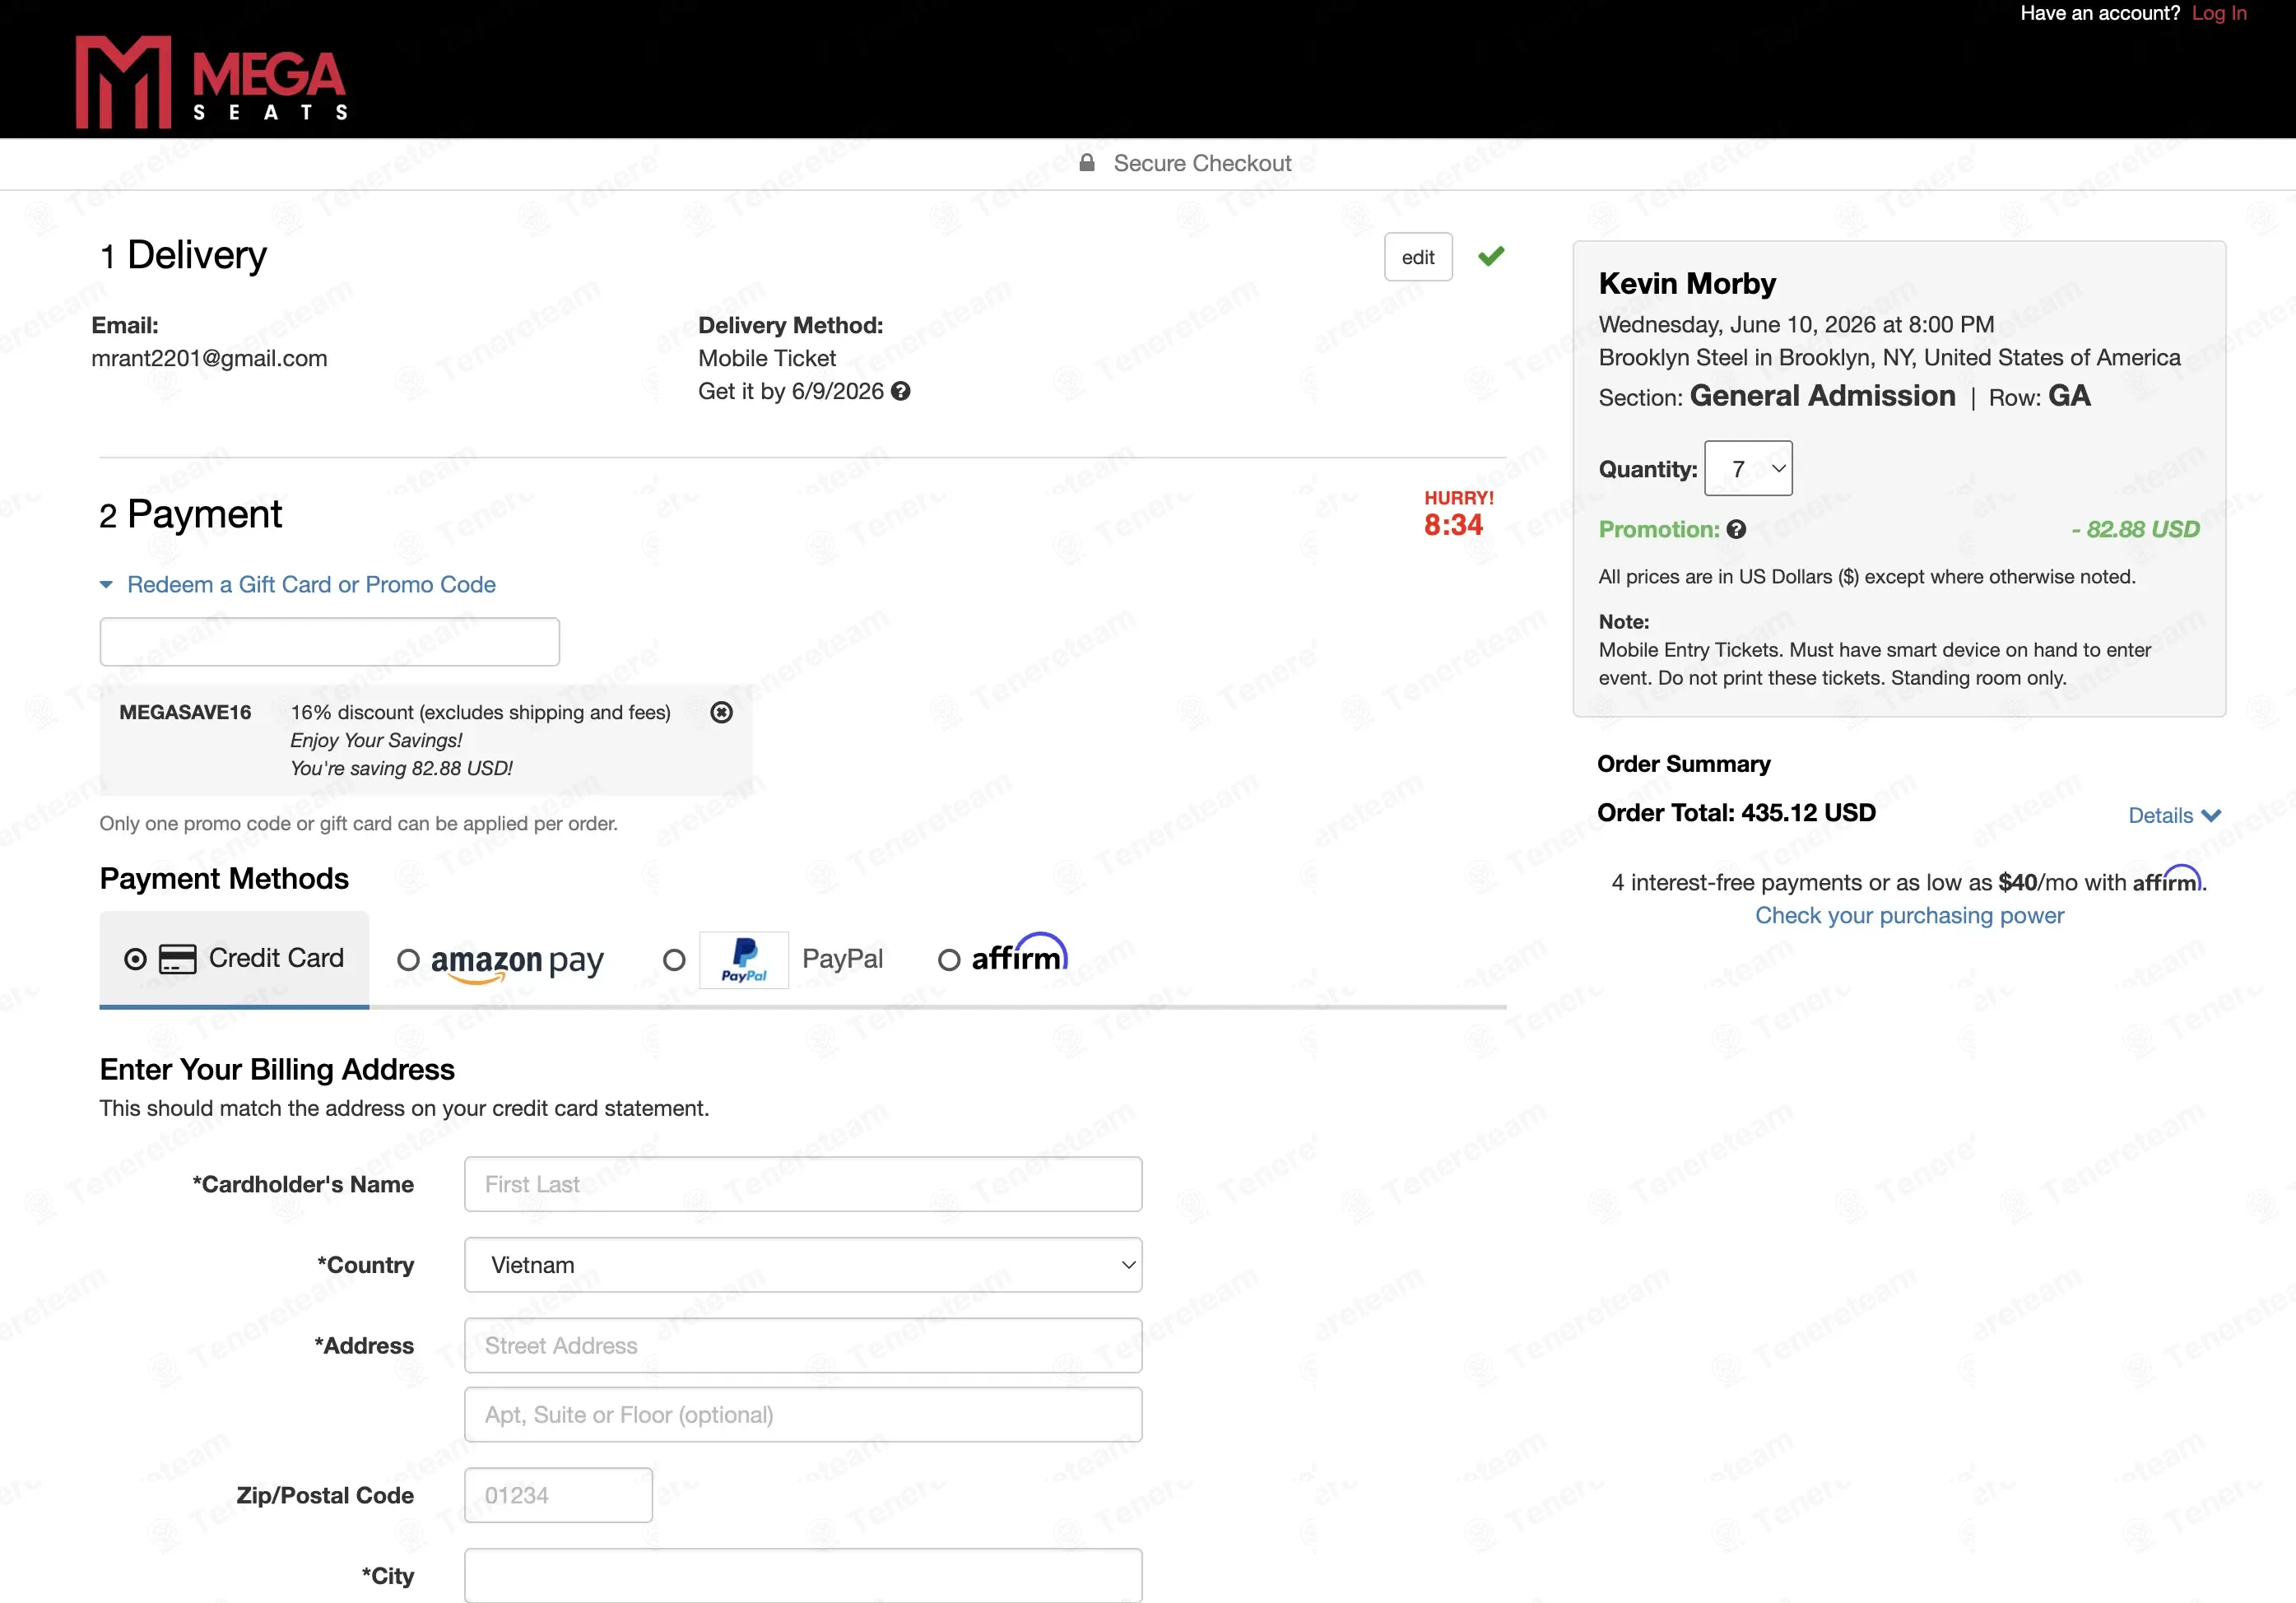The height and width of the screenshot is (1603, 2296).
Task: Click the green delivery checkmark icon
Action: click(1491, 256)
